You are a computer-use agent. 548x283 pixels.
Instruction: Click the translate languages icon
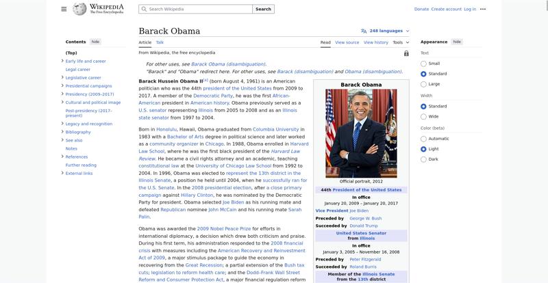click(364, 31)
